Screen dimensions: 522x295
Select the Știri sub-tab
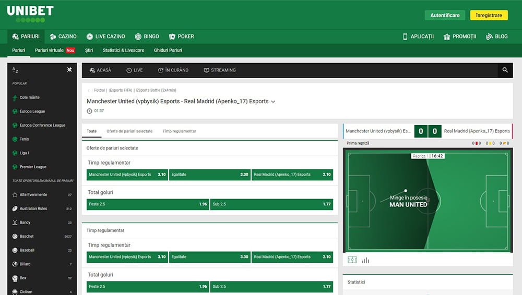[x=89, y=50]
